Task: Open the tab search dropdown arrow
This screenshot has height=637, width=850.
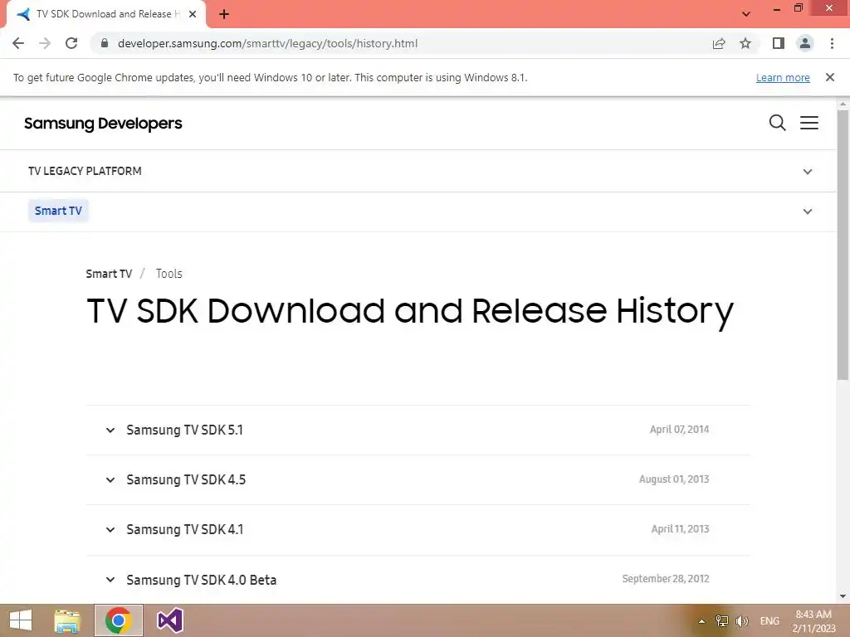Action: (x=746, y=14)
